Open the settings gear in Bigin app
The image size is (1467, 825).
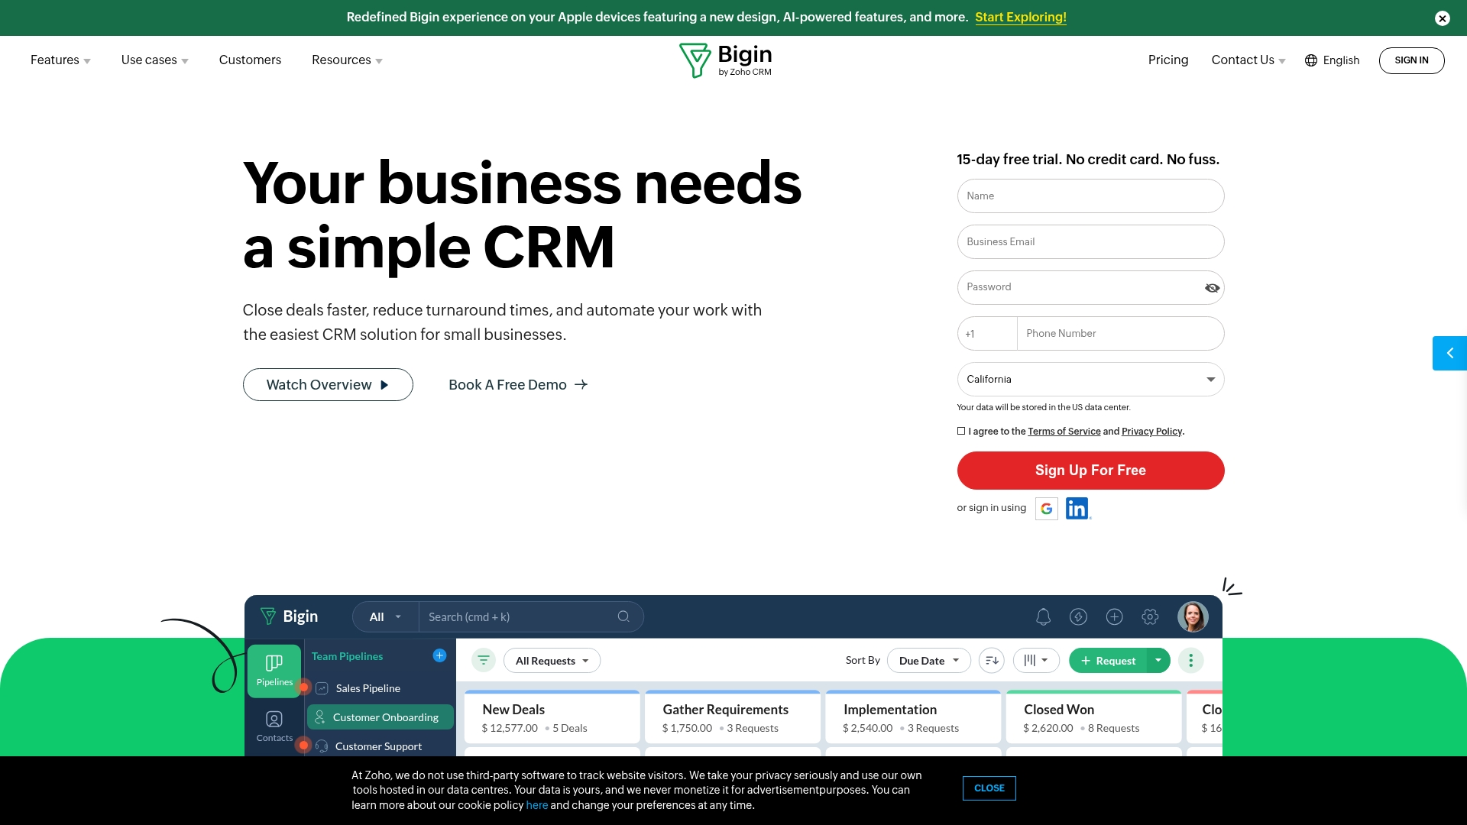(x=1150, y=616)
